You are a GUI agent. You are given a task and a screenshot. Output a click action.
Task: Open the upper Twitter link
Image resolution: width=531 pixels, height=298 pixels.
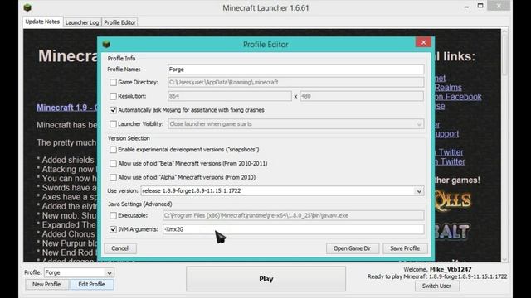click(x=450, y=152)
